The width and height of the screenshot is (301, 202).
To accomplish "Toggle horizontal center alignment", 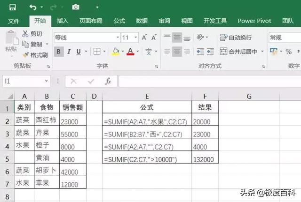I will tap(177, 52).
